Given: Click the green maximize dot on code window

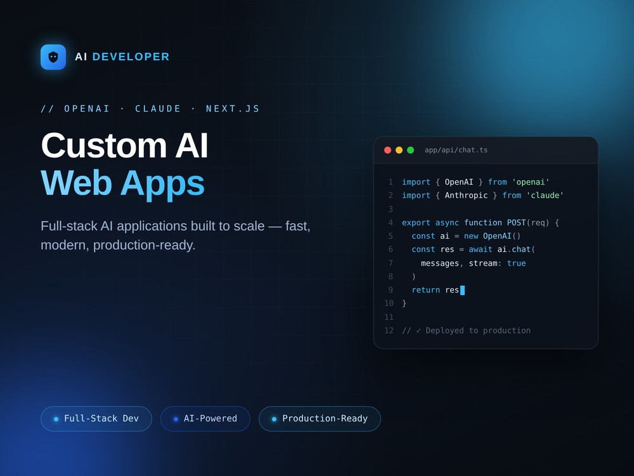Looking at the screenshot, I should (410, 150).
